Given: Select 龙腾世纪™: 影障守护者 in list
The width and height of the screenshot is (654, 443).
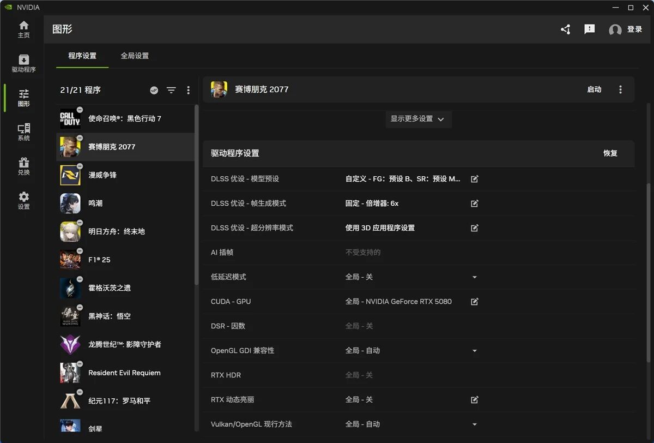Looking at the screenshot, I should [125, 345].
